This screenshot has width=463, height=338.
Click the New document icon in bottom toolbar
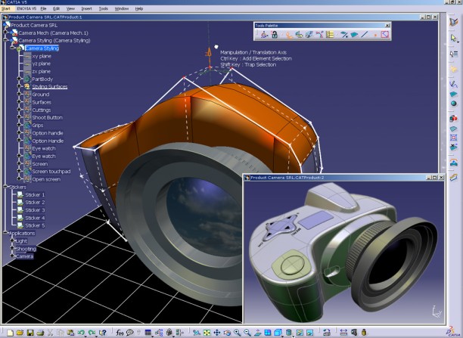point(10,333)
